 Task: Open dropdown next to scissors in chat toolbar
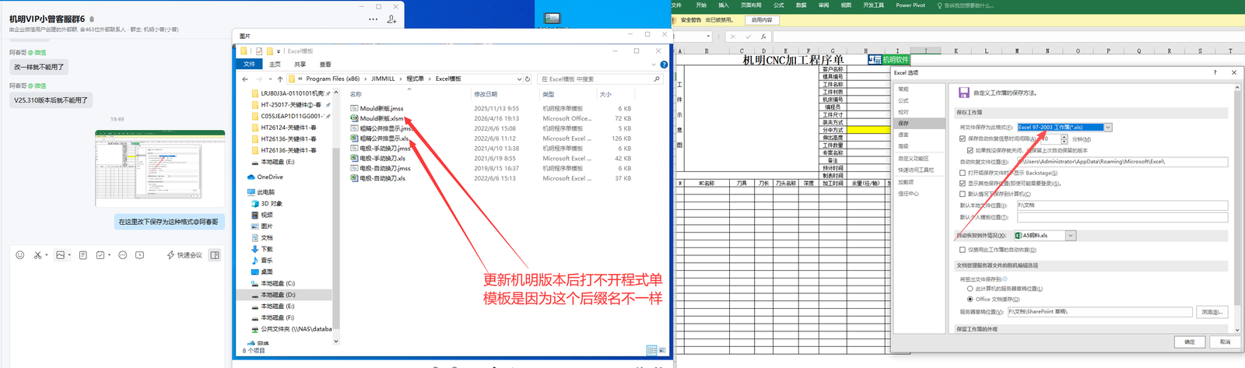[46, 255]
